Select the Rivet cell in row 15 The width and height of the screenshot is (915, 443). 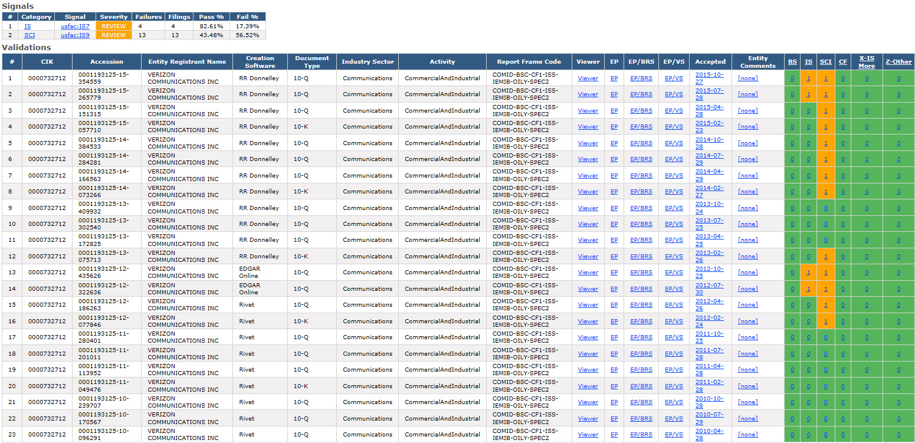[x=260, y=305]
